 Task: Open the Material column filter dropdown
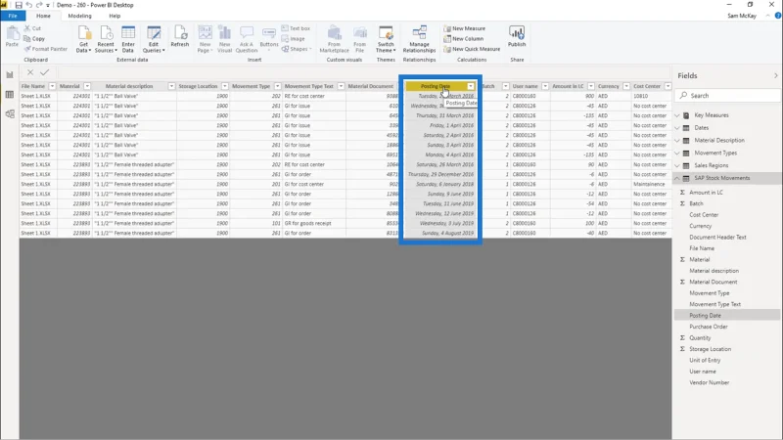click(x=87, y=86)
